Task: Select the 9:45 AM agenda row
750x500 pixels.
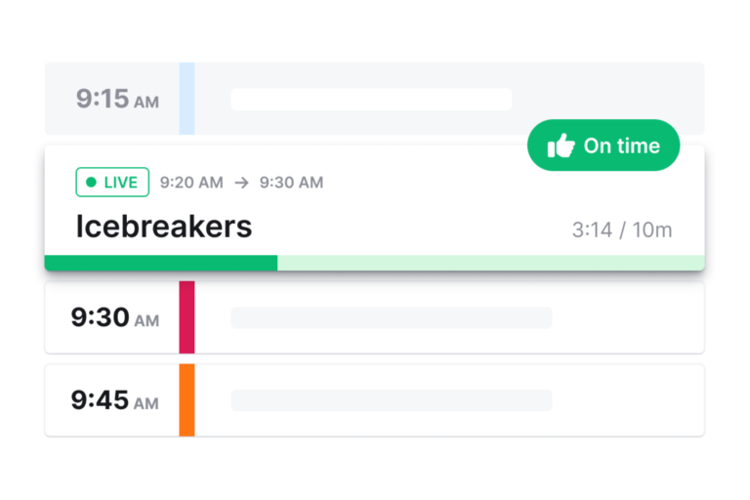Action: (375, 400)
